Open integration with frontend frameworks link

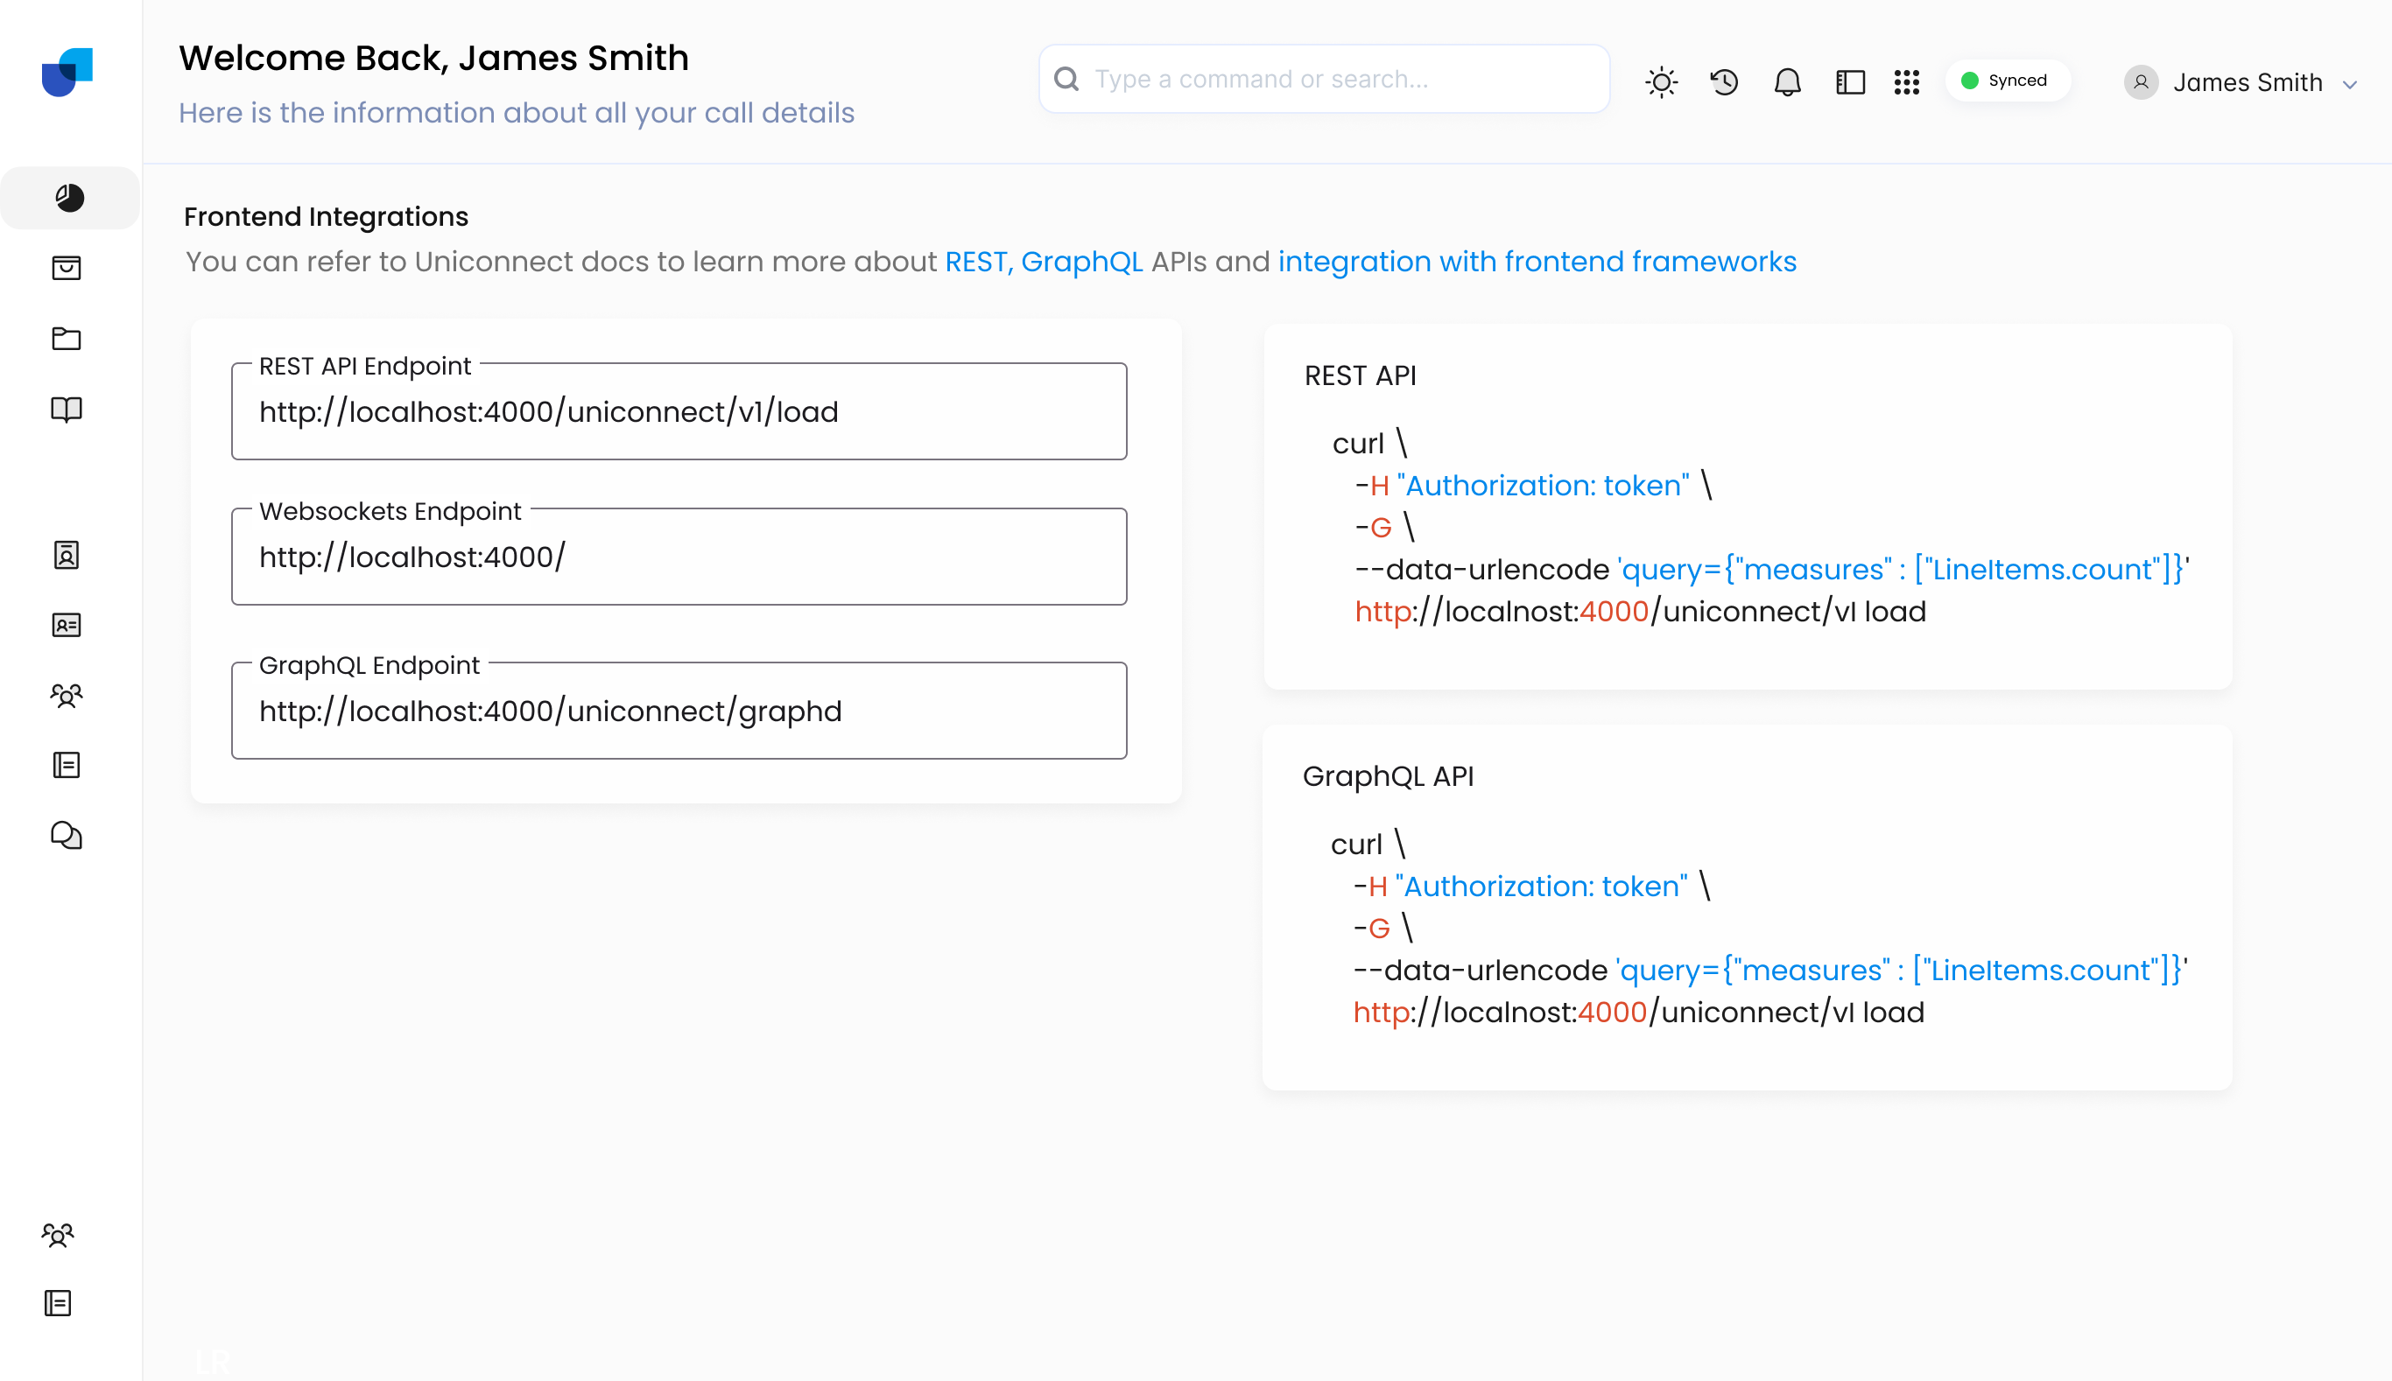1537,262
